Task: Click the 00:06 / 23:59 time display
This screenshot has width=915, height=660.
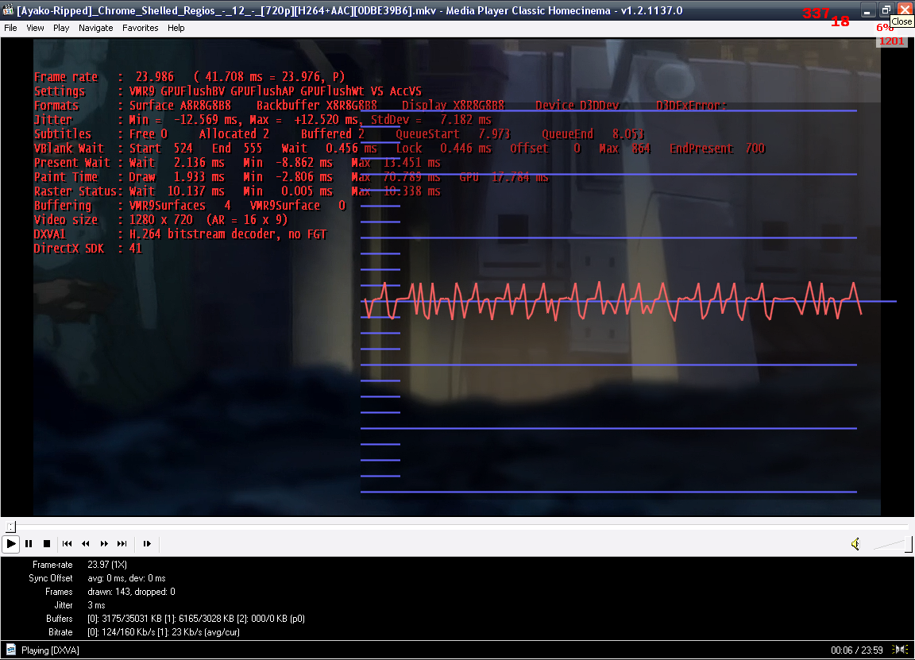Action: [858, 650]
